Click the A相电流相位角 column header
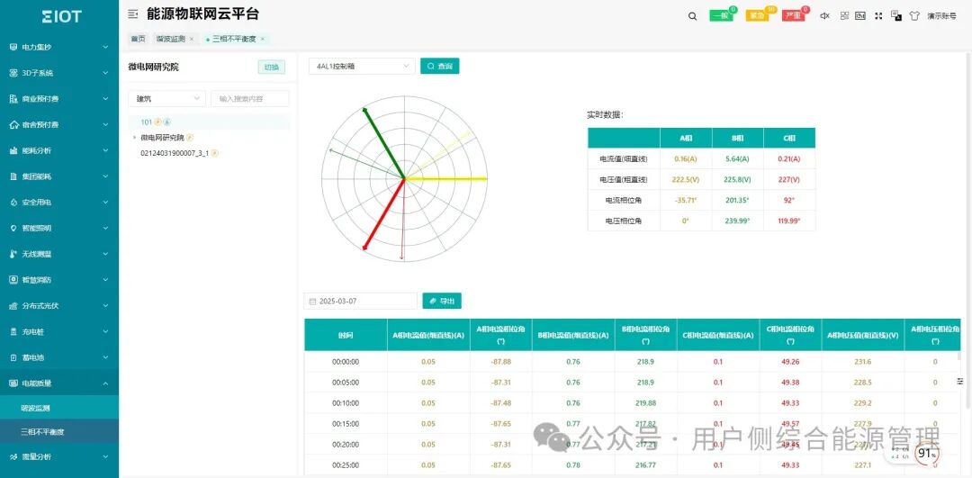 [501, 335]
